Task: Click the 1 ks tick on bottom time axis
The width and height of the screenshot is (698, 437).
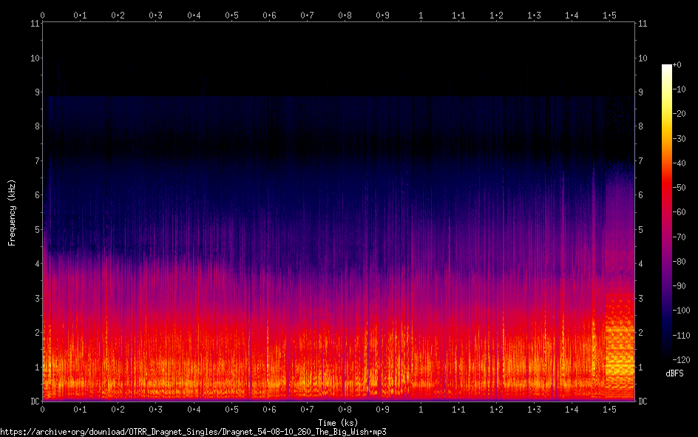Action: (x=421, y=409)
